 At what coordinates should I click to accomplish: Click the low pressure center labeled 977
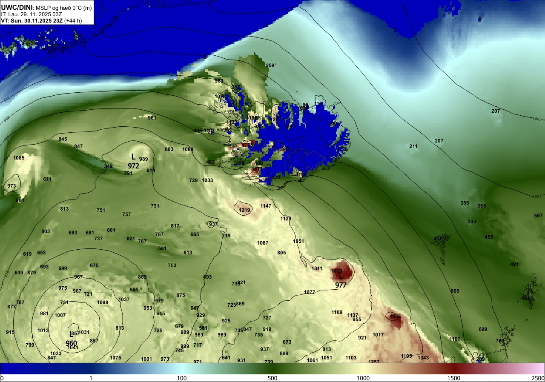(341, 281)
